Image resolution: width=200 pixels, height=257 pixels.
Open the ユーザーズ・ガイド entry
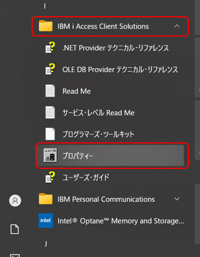pyautogui.click(x=86, y=177)
